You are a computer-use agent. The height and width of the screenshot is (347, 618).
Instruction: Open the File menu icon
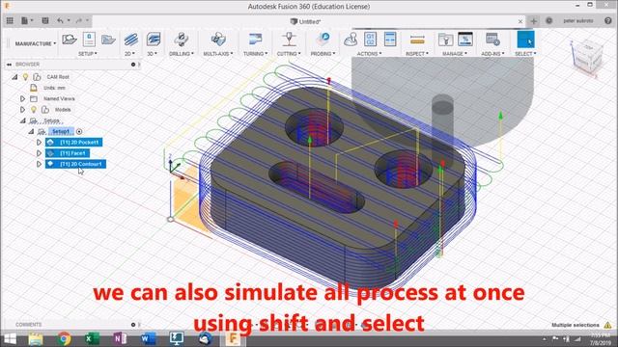[24, 20]
